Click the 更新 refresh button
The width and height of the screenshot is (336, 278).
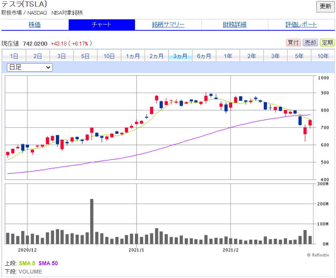[325, 7]
